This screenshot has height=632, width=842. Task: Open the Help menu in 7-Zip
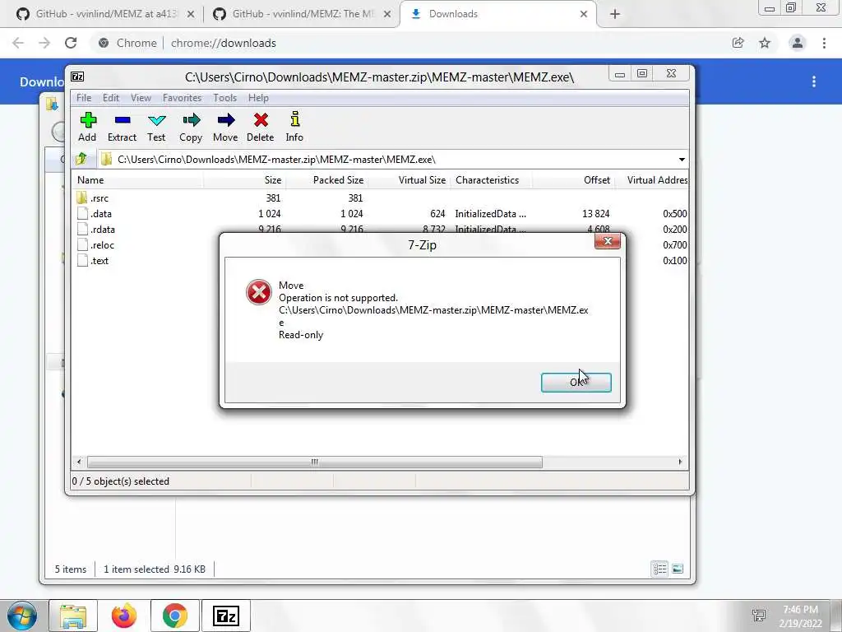pyautogui.click(x=258, y=98)
